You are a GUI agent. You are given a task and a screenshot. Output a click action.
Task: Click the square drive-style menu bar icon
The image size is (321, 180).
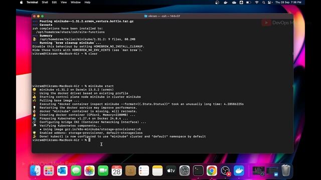click(241, 2)
